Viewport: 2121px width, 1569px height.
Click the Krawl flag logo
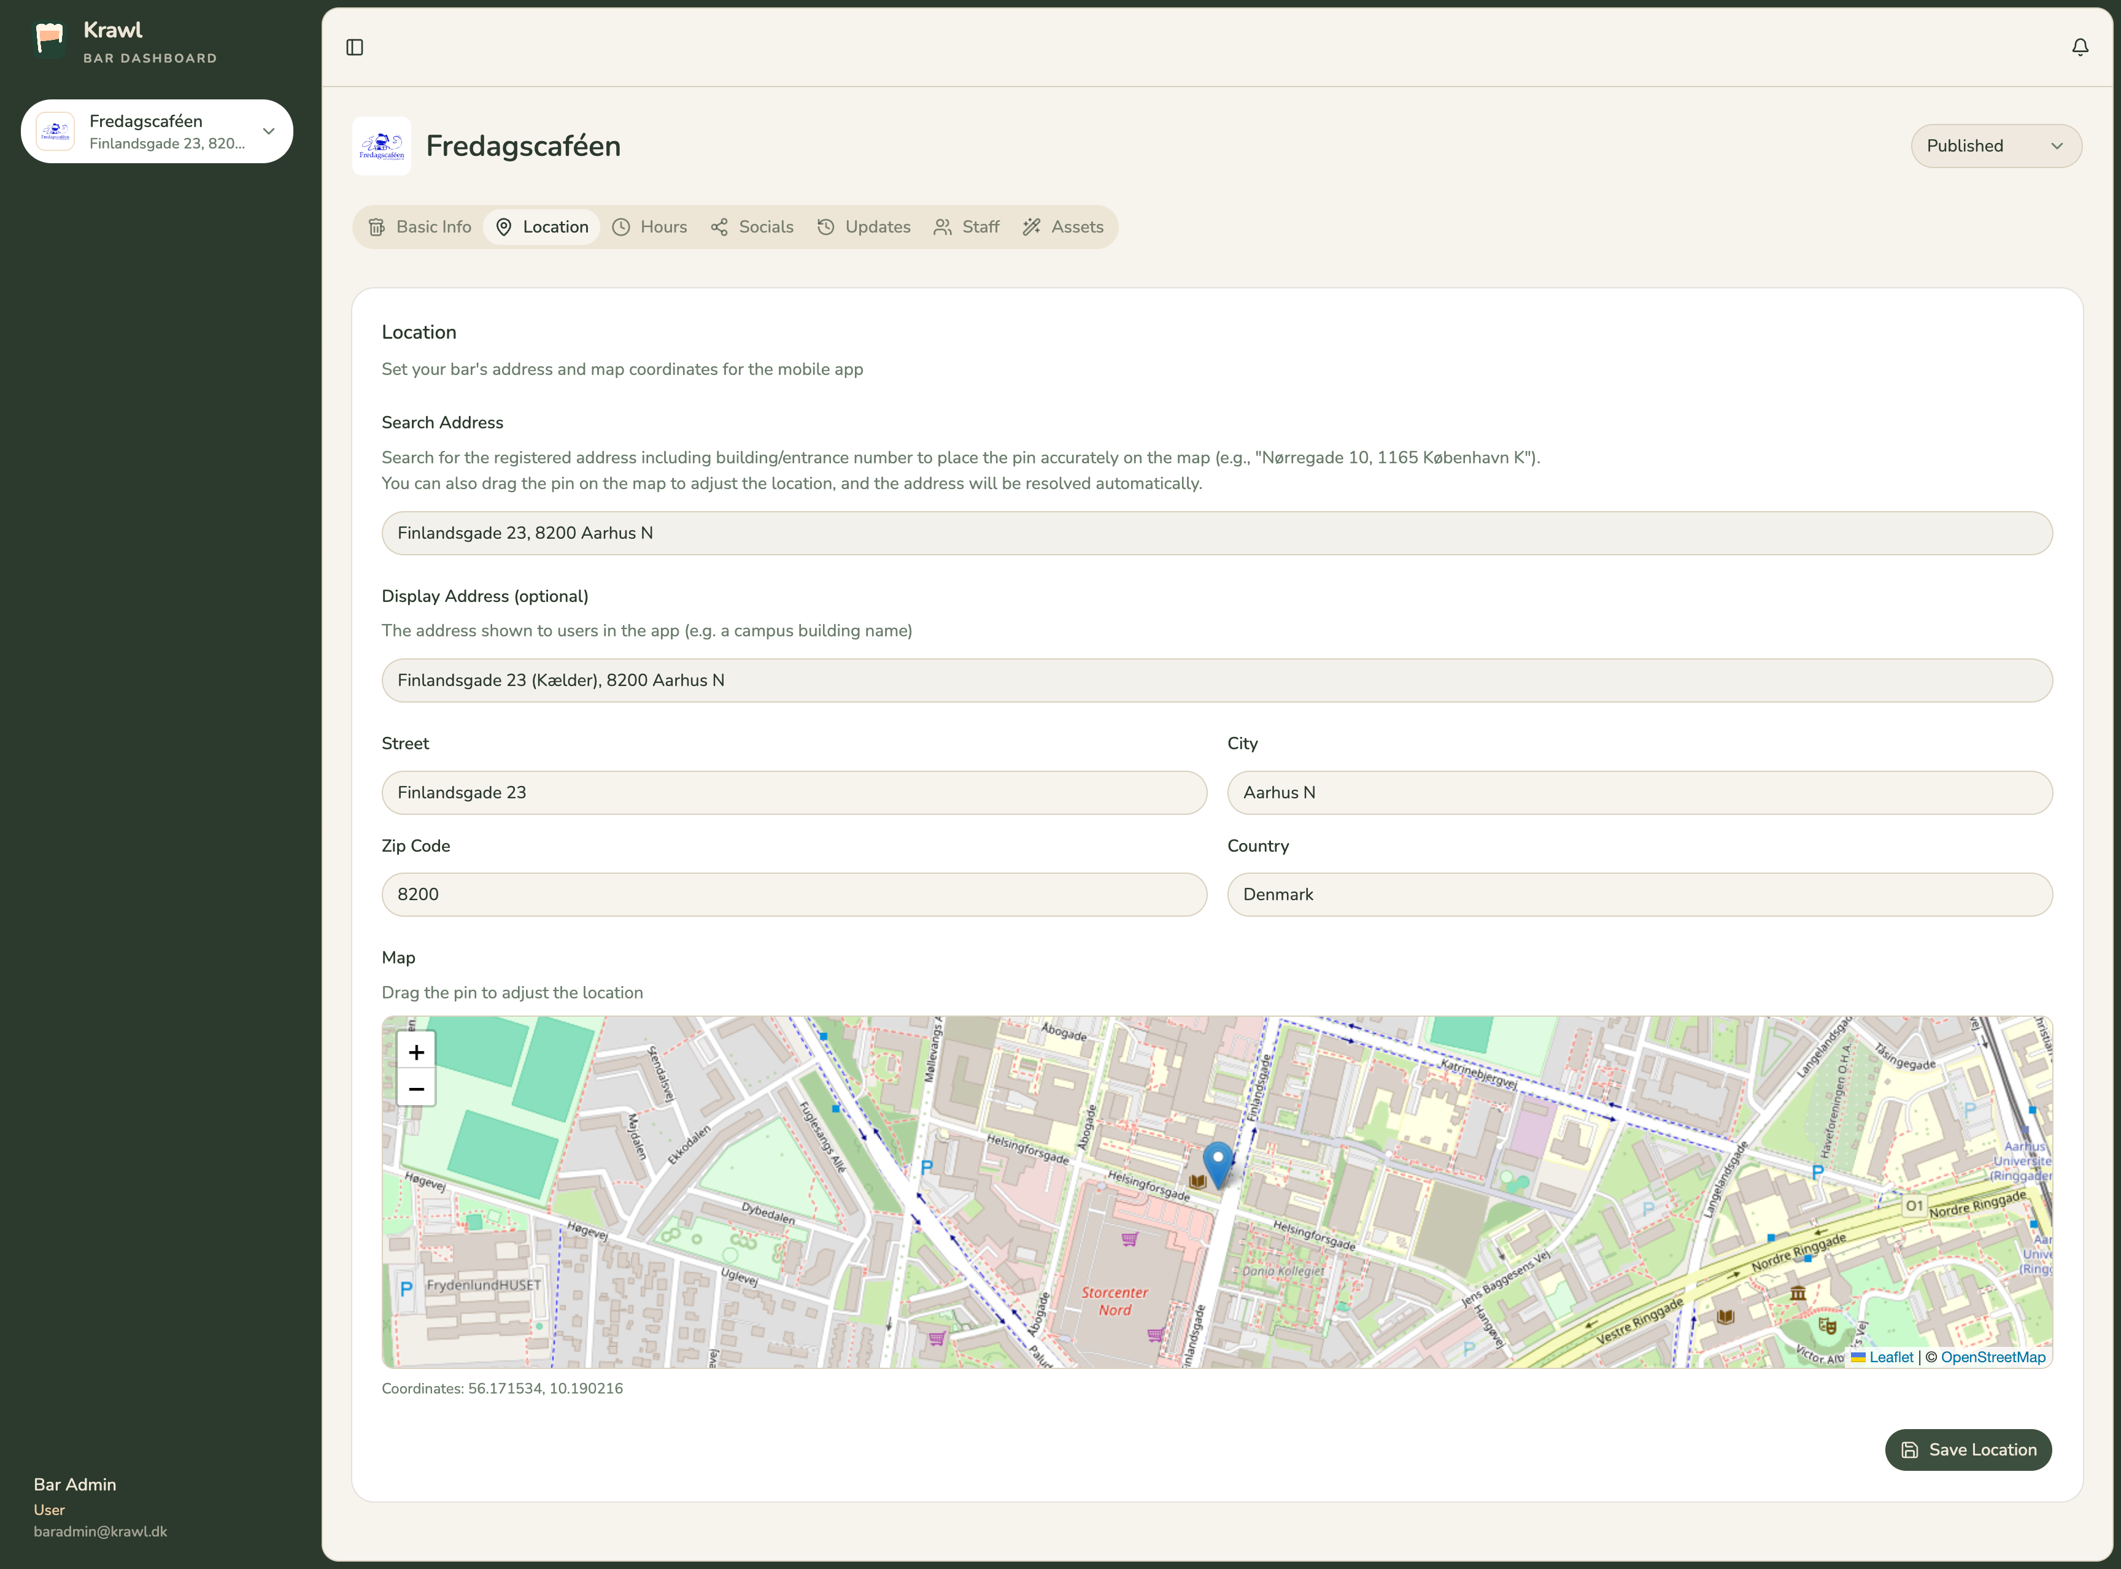49,40
